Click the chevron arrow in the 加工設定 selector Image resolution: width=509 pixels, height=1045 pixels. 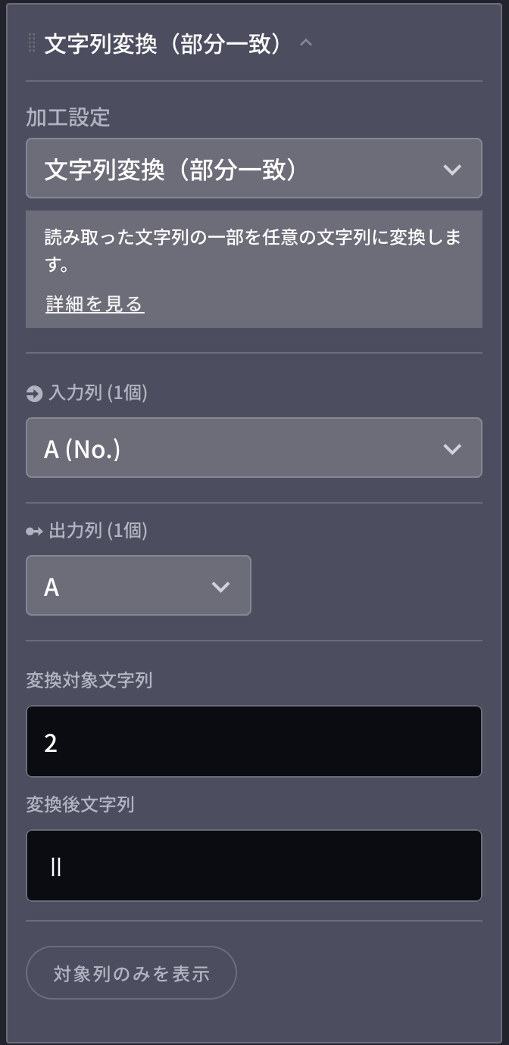point(452,170)
